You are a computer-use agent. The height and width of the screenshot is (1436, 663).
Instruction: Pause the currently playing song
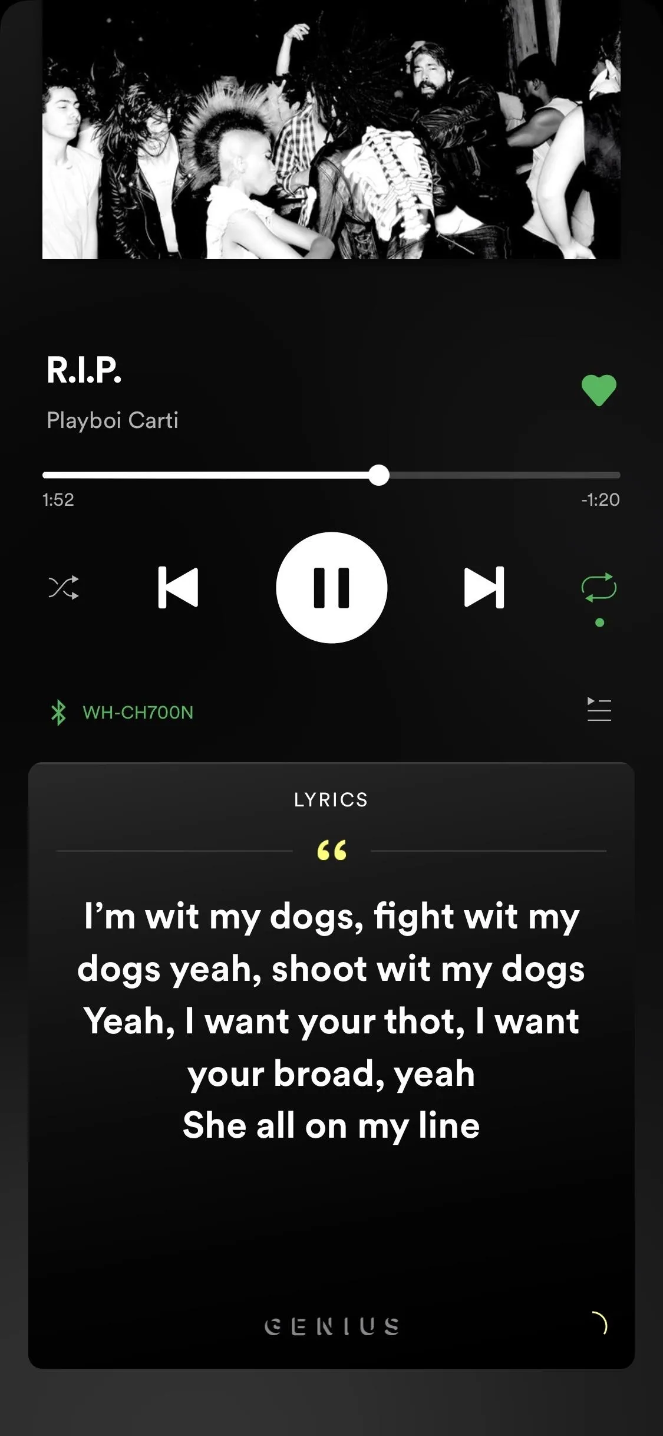pos(331,588)
